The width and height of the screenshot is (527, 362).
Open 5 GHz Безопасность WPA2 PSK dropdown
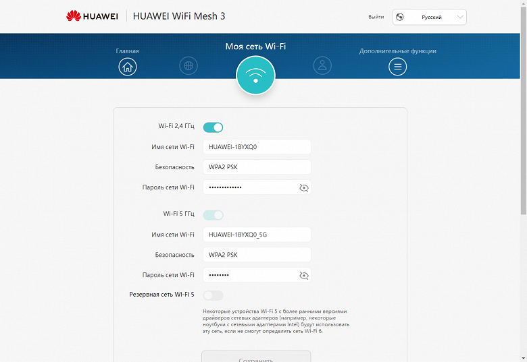(x=257, y=255)
